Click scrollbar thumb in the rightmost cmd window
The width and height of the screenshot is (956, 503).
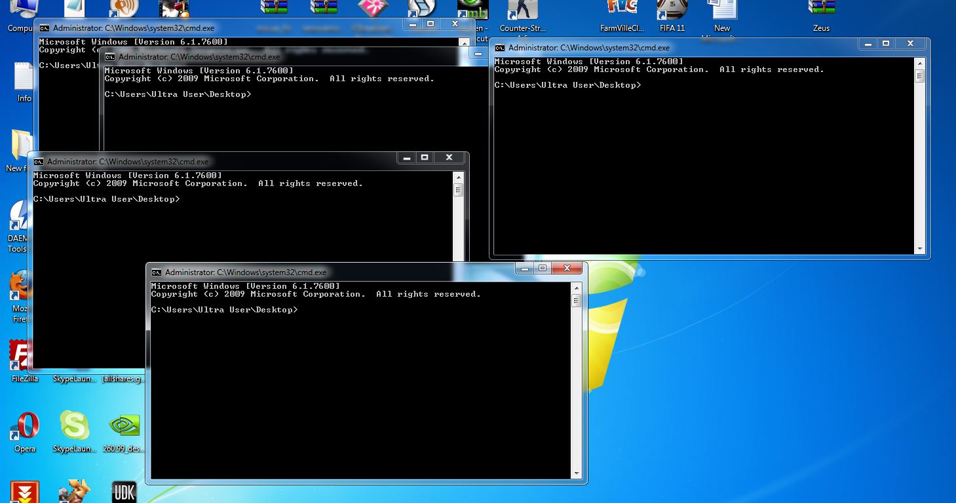click(x=919, y=76)
